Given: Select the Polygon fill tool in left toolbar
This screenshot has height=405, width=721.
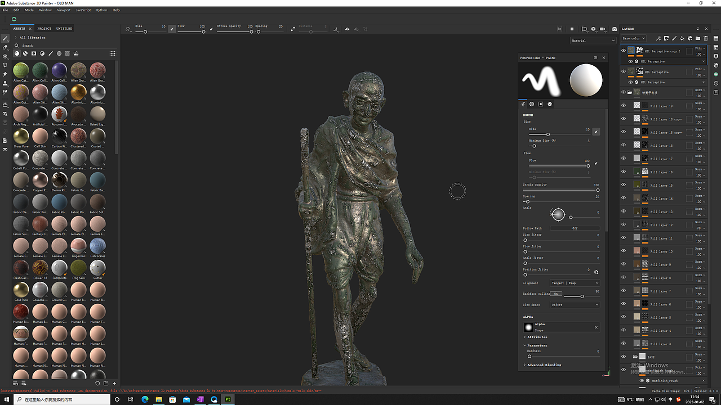Looking at the screenshot, I should tap(5, 65).
